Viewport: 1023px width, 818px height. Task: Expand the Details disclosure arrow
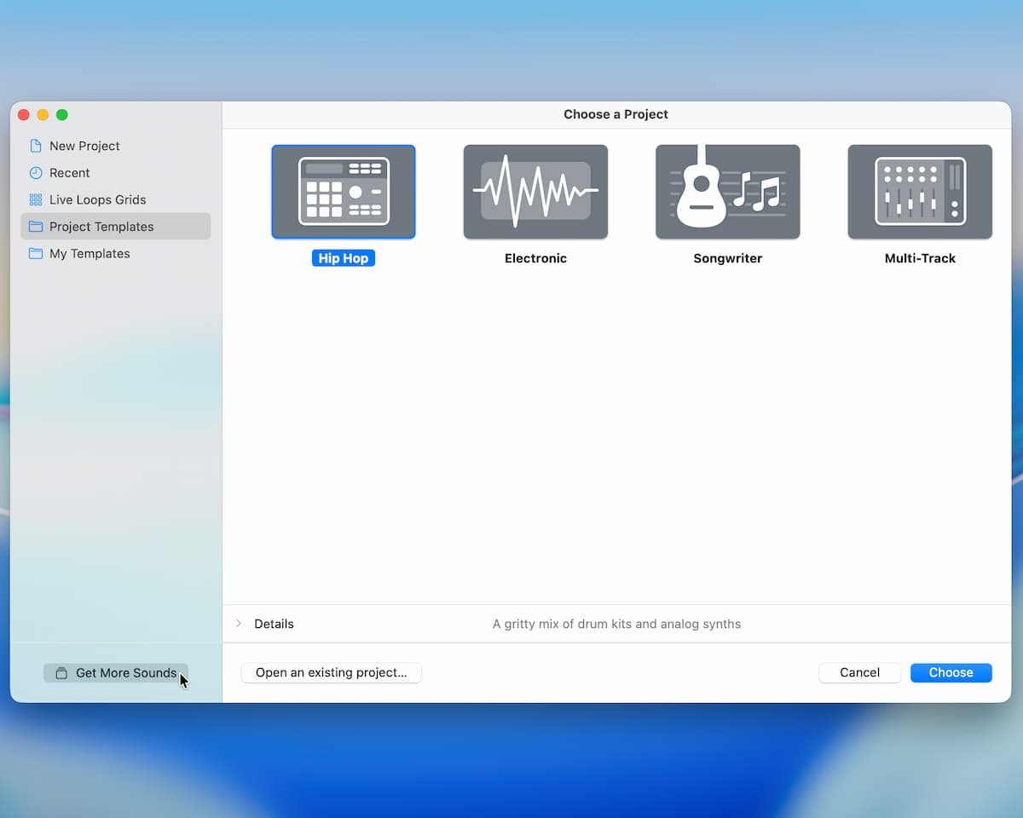[x=239, y=624]
